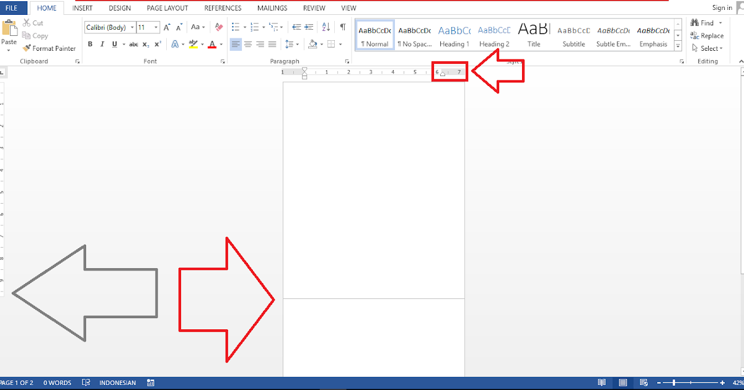This screenshot has height=390, width=744.
Task: Apply the Title style
Action: pos(534,35)
